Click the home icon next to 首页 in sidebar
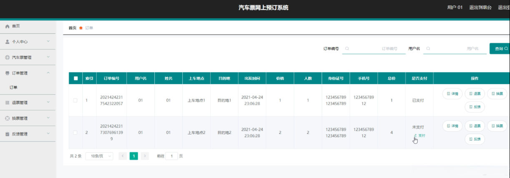 (7, 26)
